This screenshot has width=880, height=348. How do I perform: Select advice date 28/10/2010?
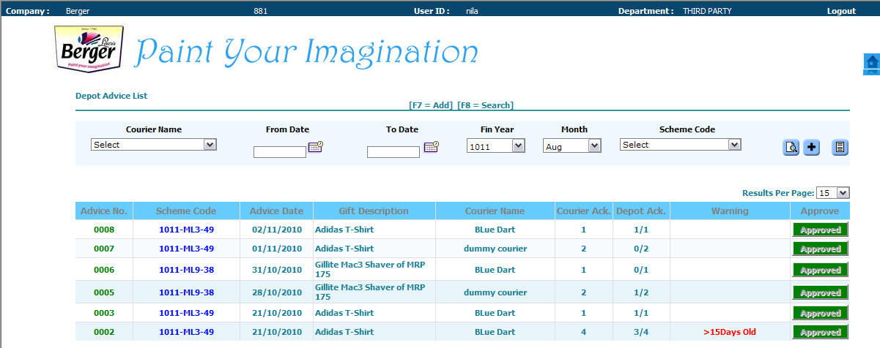[277, 292]
